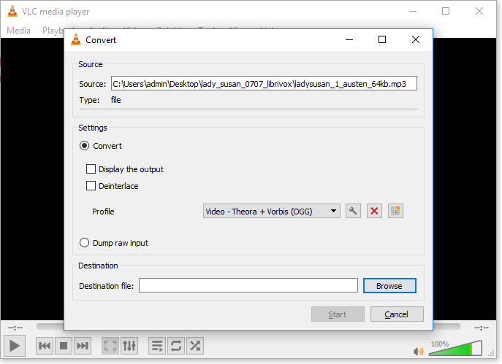Enable shuffle random playback
502x364 pixels.
(x=195, y=345)
